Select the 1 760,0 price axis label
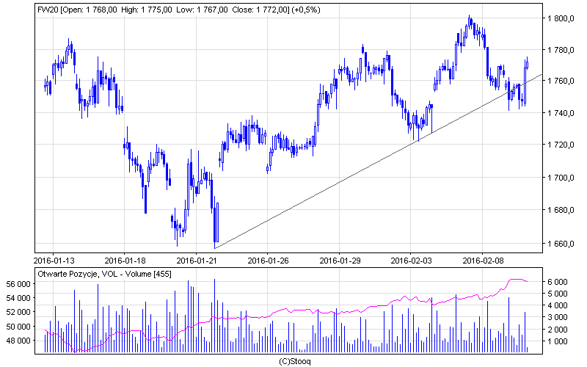Image resolution: width=587 pixels, height=367 pixels. 561,81
